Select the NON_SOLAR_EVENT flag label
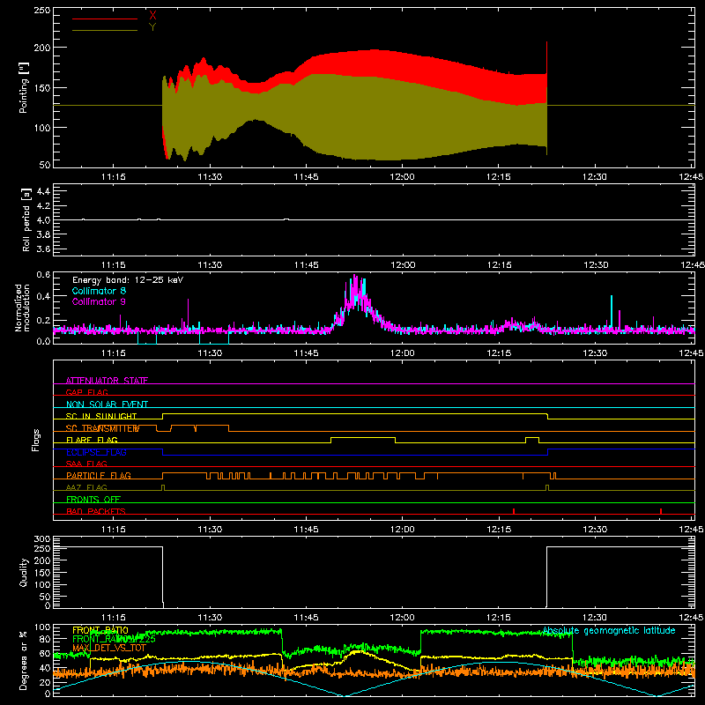 [107, 404]
